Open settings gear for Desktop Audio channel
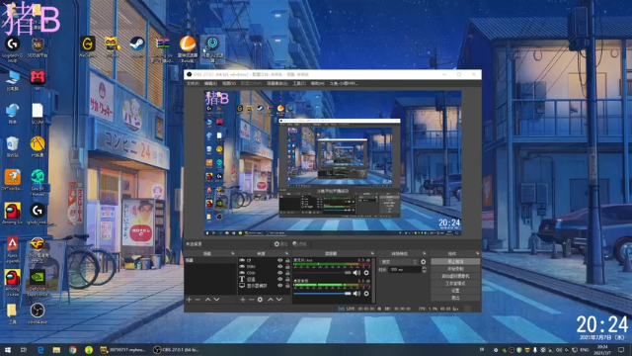The height and width of the screenshot is (356, 632). click(366, 294)
